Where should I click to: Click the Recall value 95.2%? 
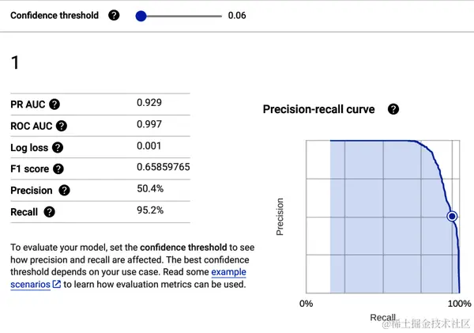[150, 210]
